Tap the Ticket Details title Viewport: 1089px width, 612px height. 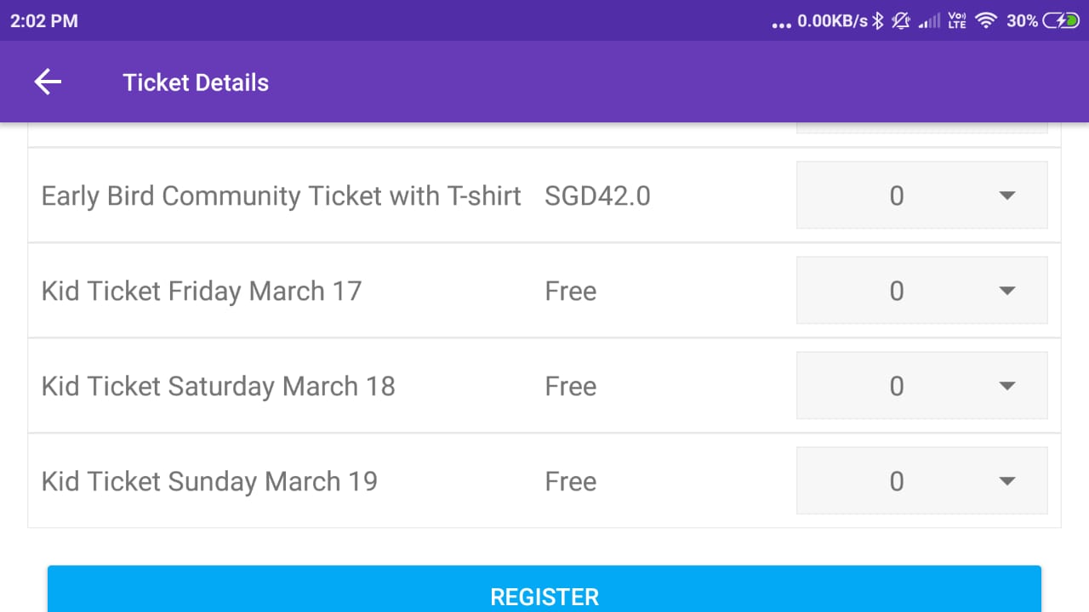pos(196,82)
